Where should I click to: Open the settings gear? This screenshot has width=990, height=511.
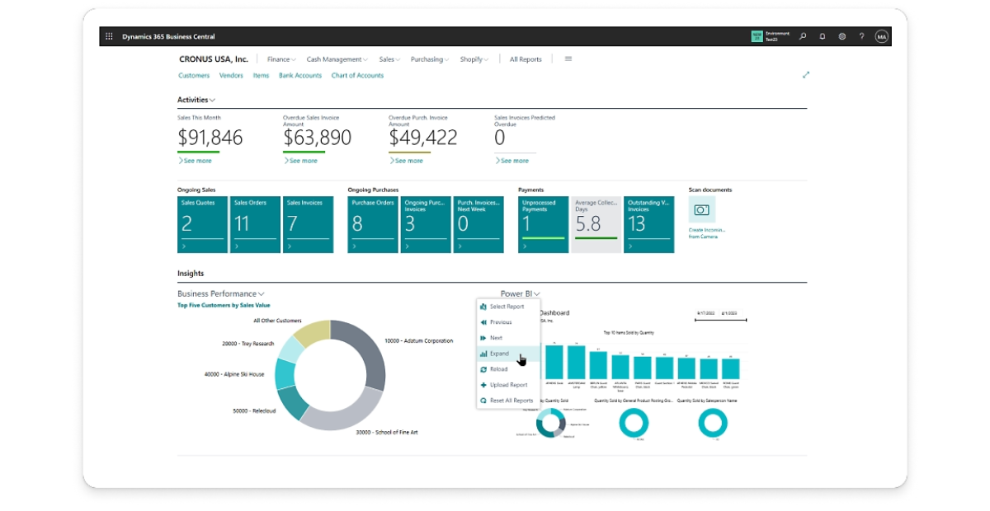(x=842, y=36)
